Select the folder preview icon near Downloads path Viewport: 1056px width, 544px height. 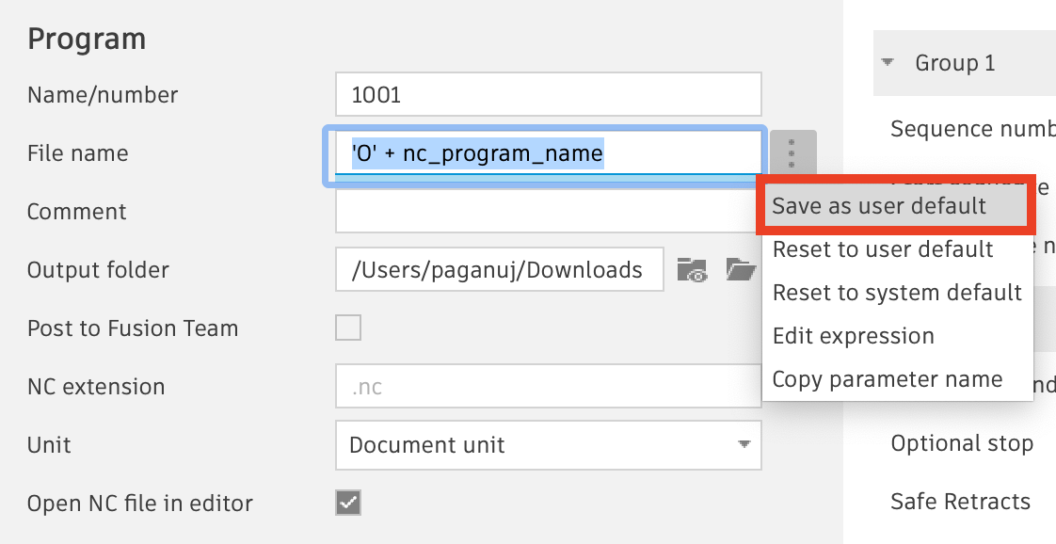pos(693,269)
